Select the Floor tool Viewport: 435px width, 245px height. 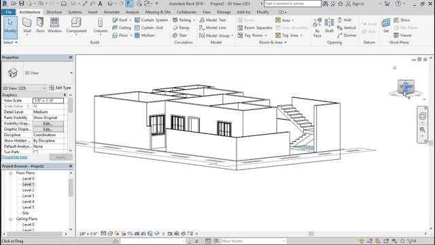120,35
